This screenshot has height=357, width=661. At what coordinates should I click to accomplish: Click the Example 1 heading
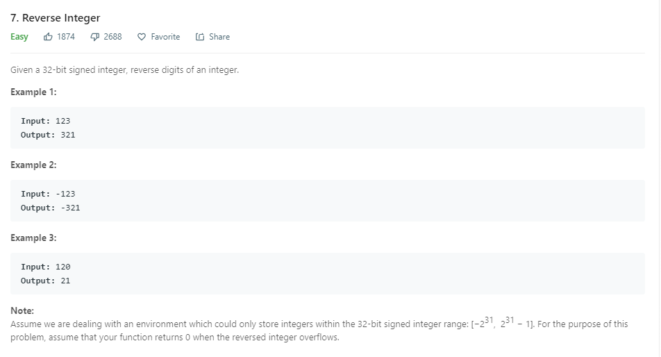[33, 92]
